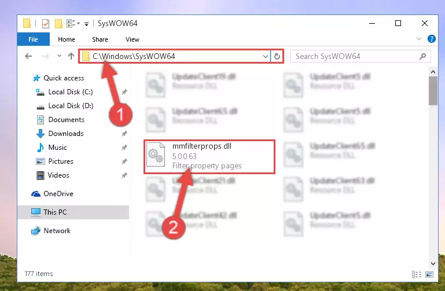Open the Customize Quick Access Toolbar dropdown
445x291 pixels.
(x=86, y=24)
